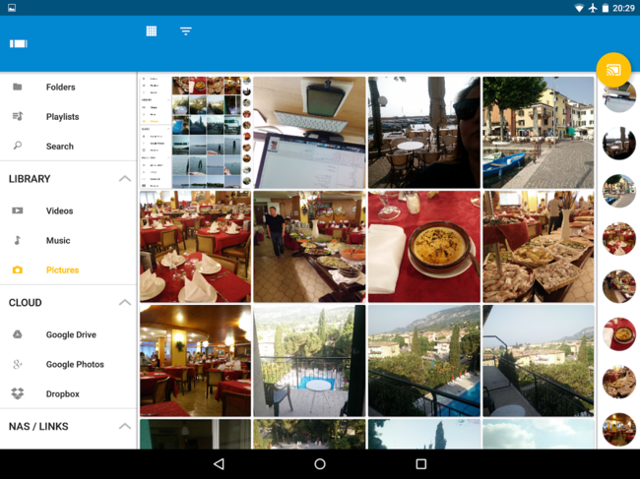Screen dimensions: 640x479
Task: Click the NAS / LINKS heading text
Action: 38,427
